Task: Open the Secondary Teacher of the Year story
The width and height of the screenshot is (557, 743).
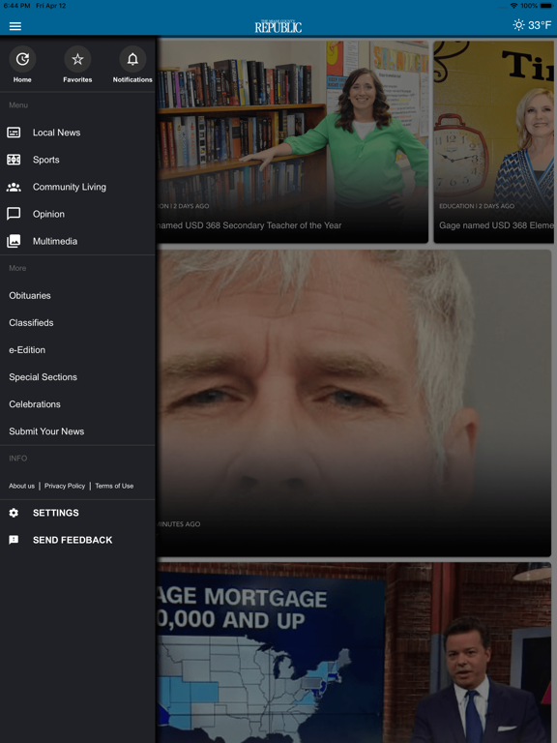Action: tap(293, 141)
